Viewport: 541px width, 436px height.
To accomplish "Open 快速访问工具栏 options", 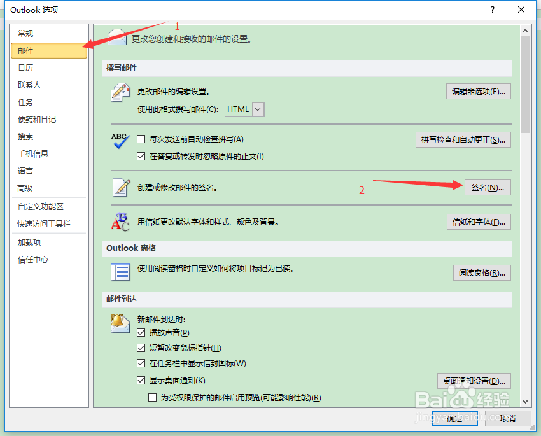I will pos(49,224).
